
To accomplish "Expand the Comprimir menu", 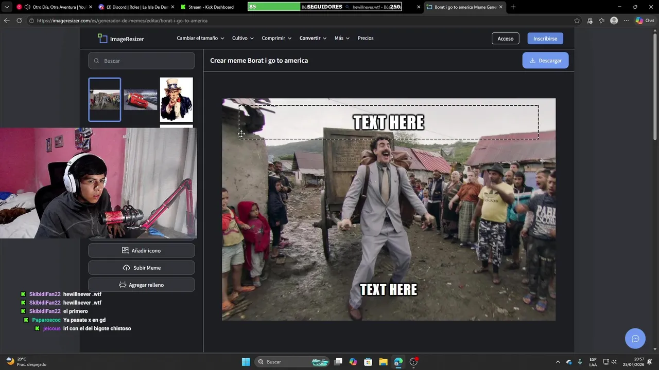I will [x=276, y=38].
